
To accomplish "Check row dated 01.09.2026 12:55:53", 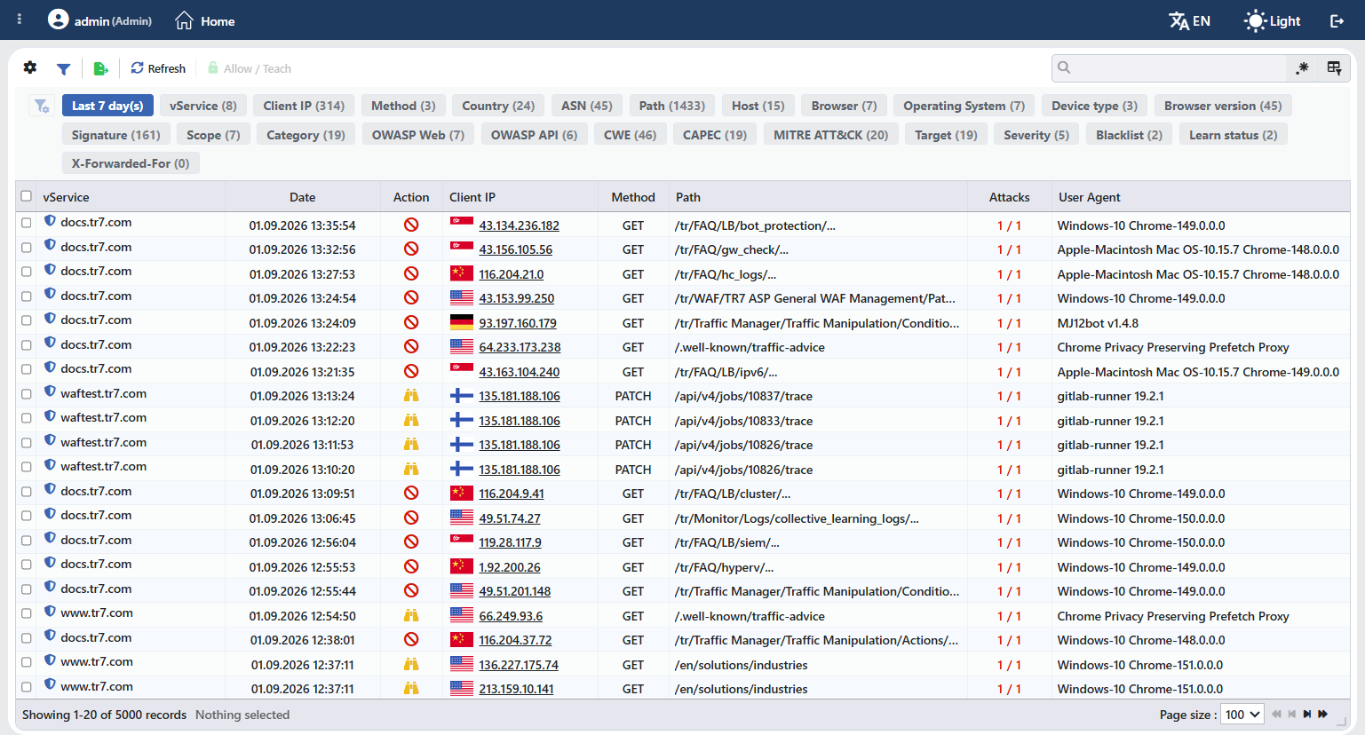I will coord(27,565).
